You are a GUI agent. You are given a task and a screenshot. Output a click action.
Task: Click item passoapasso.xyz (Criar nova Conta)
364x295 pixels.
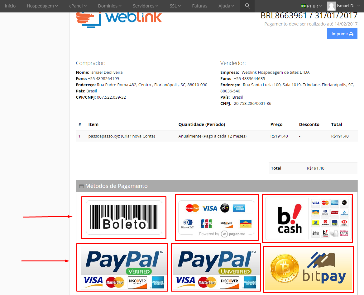122,136
